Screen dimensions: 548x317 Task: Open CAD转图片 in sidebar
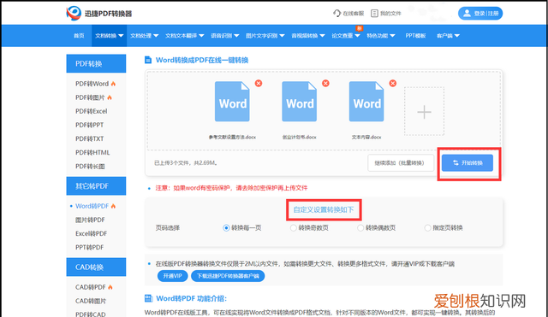pyautogui.click(x=91, y=301)
